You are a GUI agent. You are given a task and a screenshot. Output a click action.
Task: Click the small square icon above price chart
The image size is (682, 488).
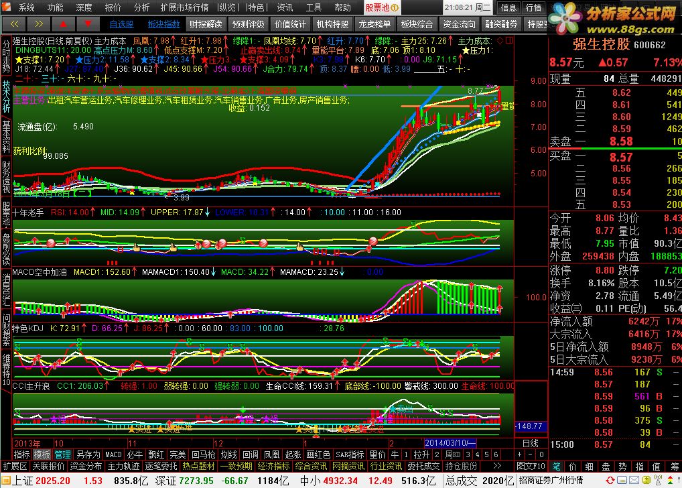(x=509, y=40)
